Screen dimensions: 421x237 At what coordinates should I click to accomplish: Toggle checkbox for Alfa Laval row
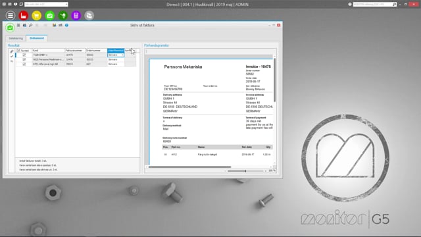coord(24,65)
